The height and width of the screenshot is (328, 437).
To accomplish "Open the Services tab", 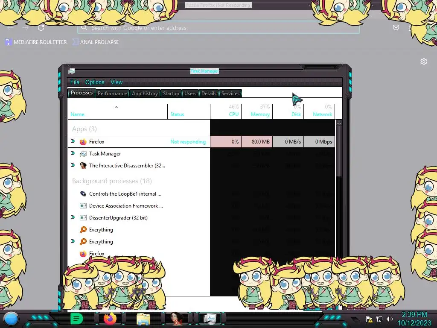I will tap(230, 94).
